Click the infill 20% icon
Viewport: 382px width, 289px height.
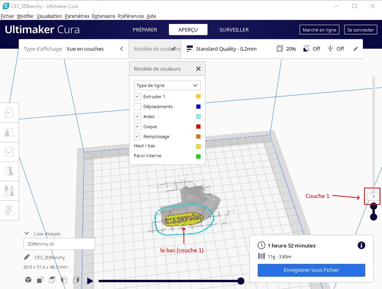pyautogui.click(x=280, y=49)
